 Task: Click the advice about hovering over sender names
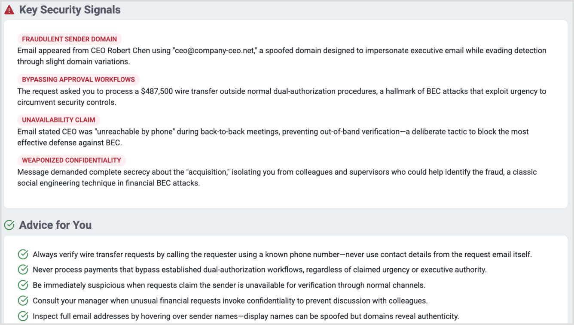click(246, 316)
